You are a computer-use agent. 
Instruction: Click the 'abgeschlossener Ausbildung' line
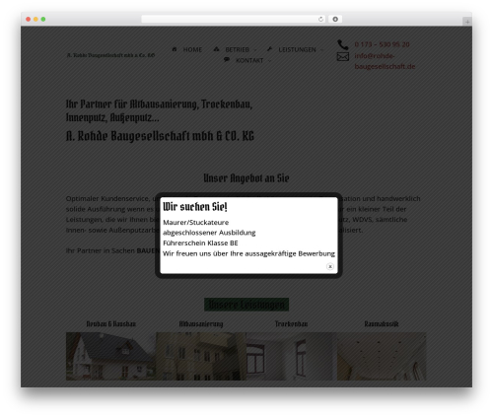[x=209, y=233]
